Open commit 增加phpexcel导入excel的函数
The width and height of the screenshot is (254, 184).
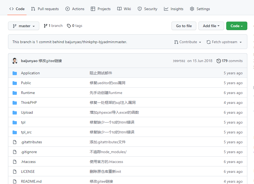114,112
